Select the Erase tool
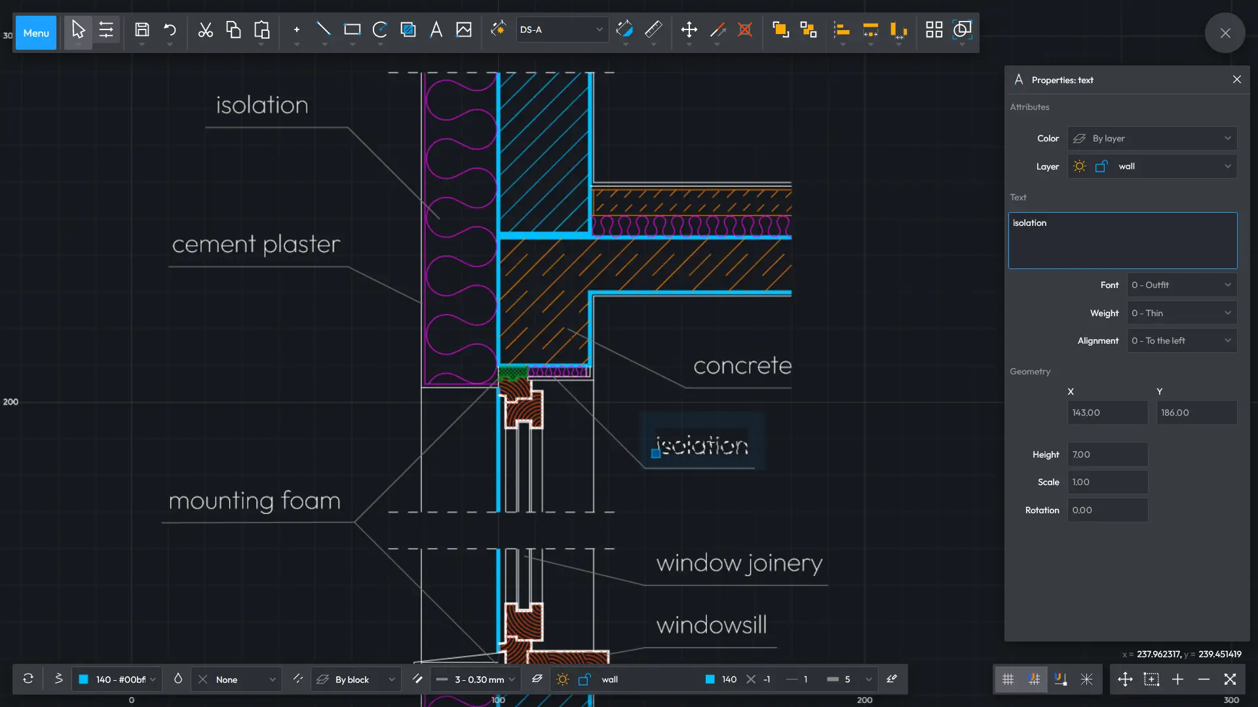 pyautogui.click(x=745, y=29)
